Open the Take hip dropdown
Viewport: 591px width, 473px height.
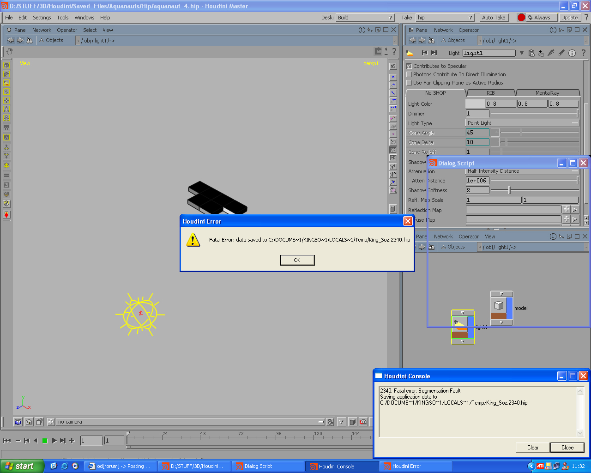[x=445, y=18]
